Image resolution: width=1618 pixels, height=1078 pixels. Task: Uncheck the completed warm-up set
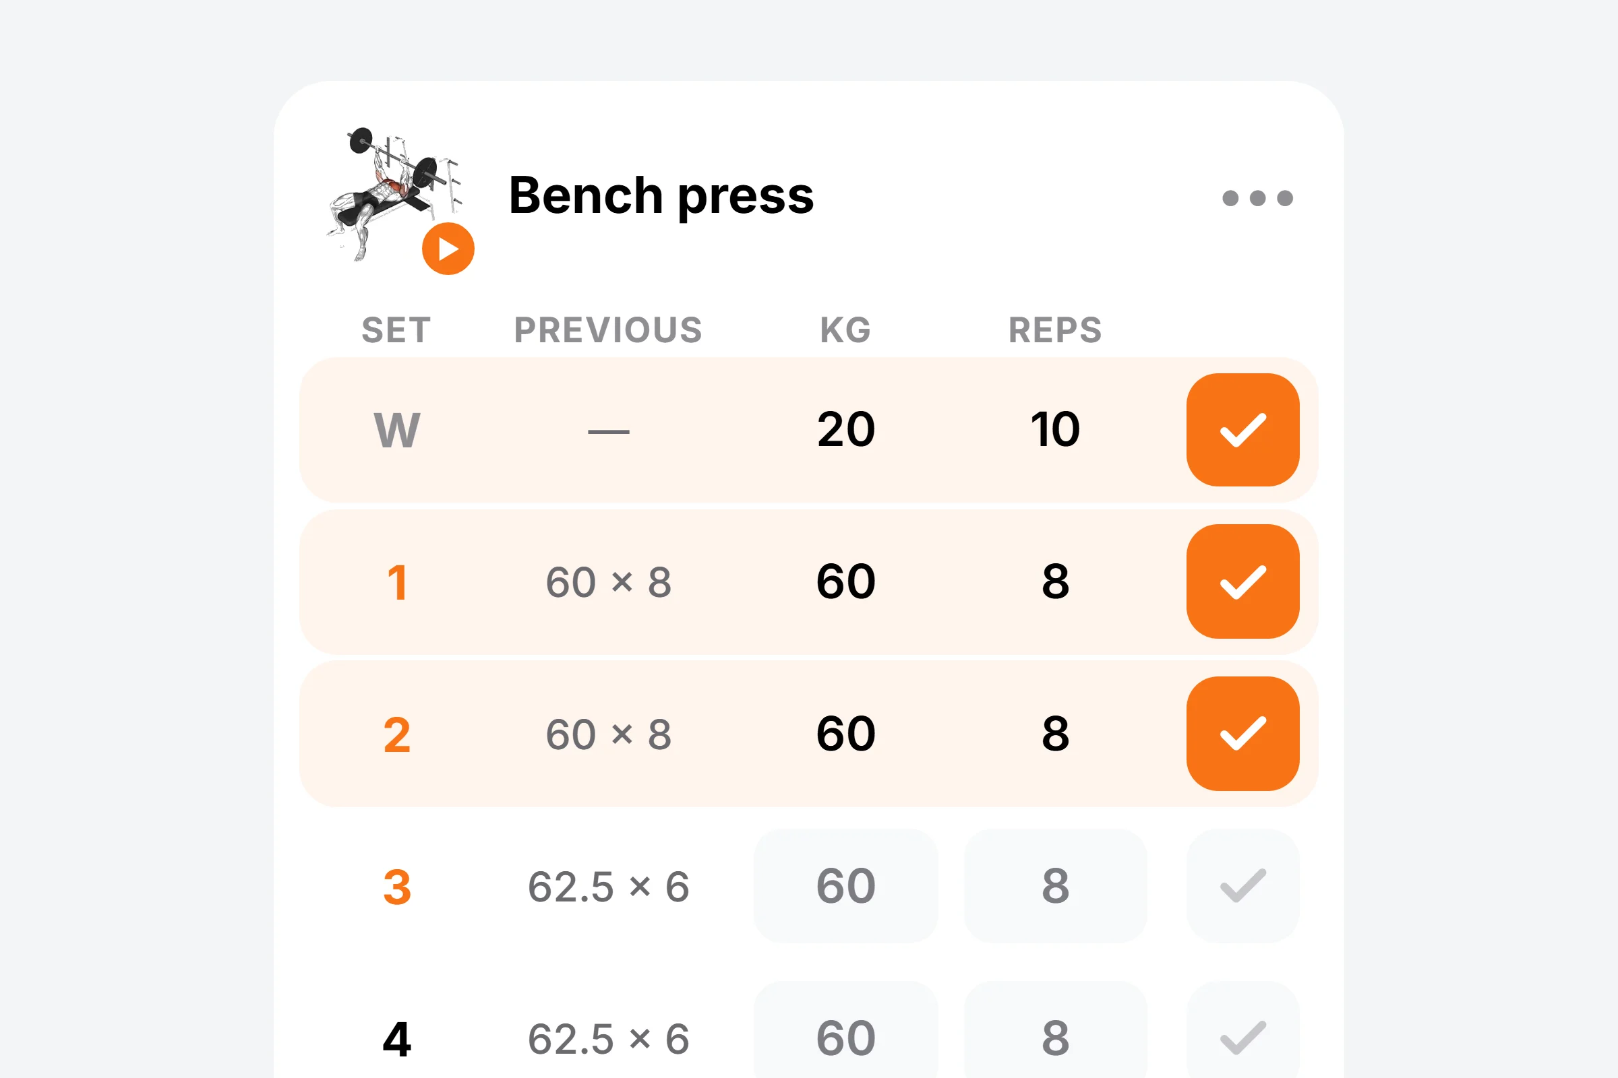1242,430
